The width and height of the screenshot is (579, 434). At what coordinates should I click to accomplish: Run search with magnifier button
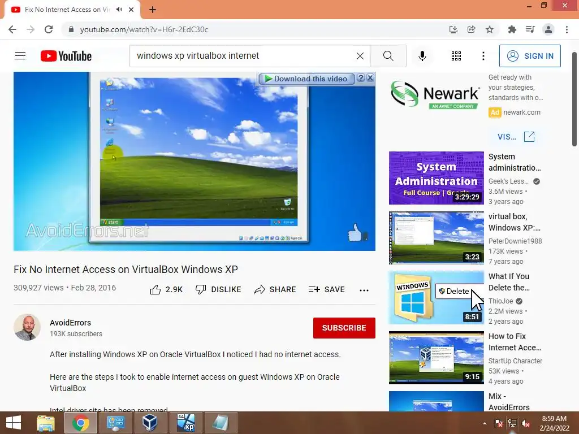pyautogui.click(x=388, y=56)
